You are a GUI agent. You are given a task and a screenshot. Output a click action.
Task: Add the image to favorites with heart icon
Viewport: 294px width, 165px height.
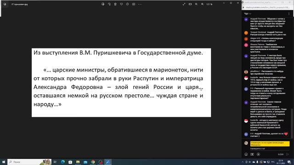pos(121,4)
